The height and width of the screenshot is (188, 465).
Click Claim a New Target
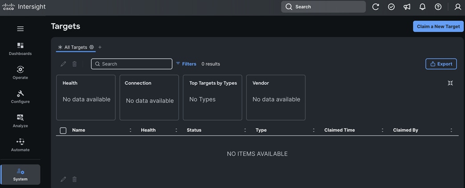[438, 26]
